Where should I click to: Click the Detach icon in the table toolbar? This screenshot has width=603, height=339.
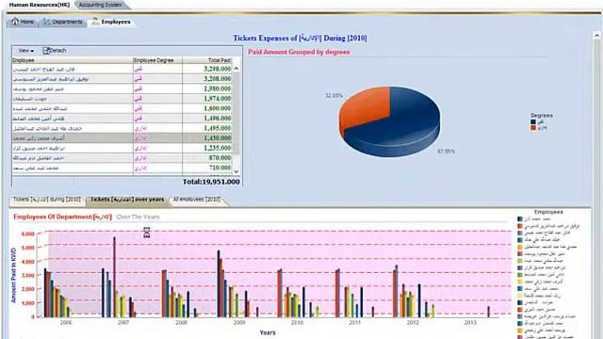pos(46,51)
